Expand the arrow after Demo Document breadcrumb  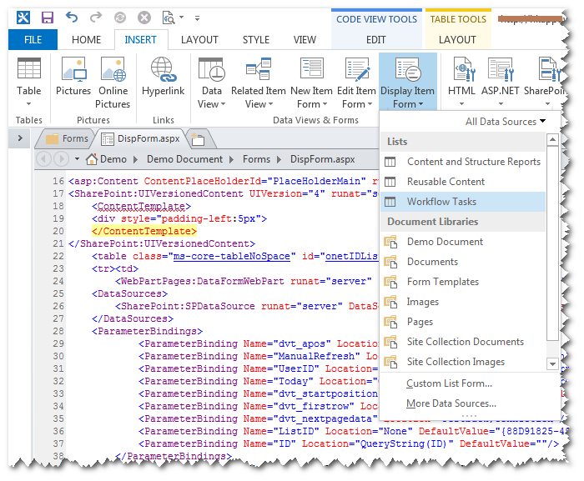pos(231,160)
